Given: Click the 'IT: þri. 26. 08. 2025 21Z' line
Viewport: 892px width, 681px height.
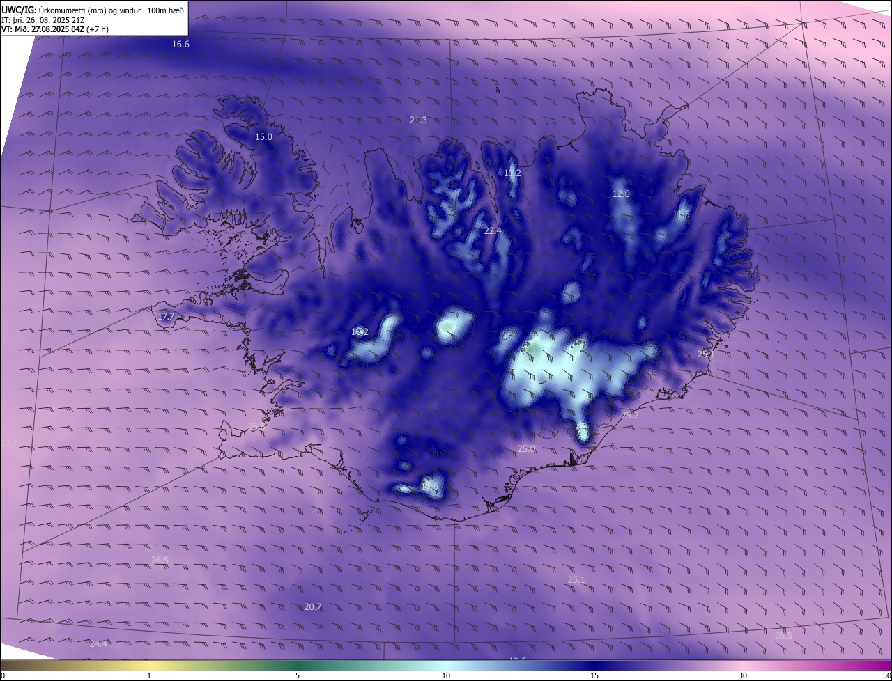Looking at the screenshot, I should (43, 20).
